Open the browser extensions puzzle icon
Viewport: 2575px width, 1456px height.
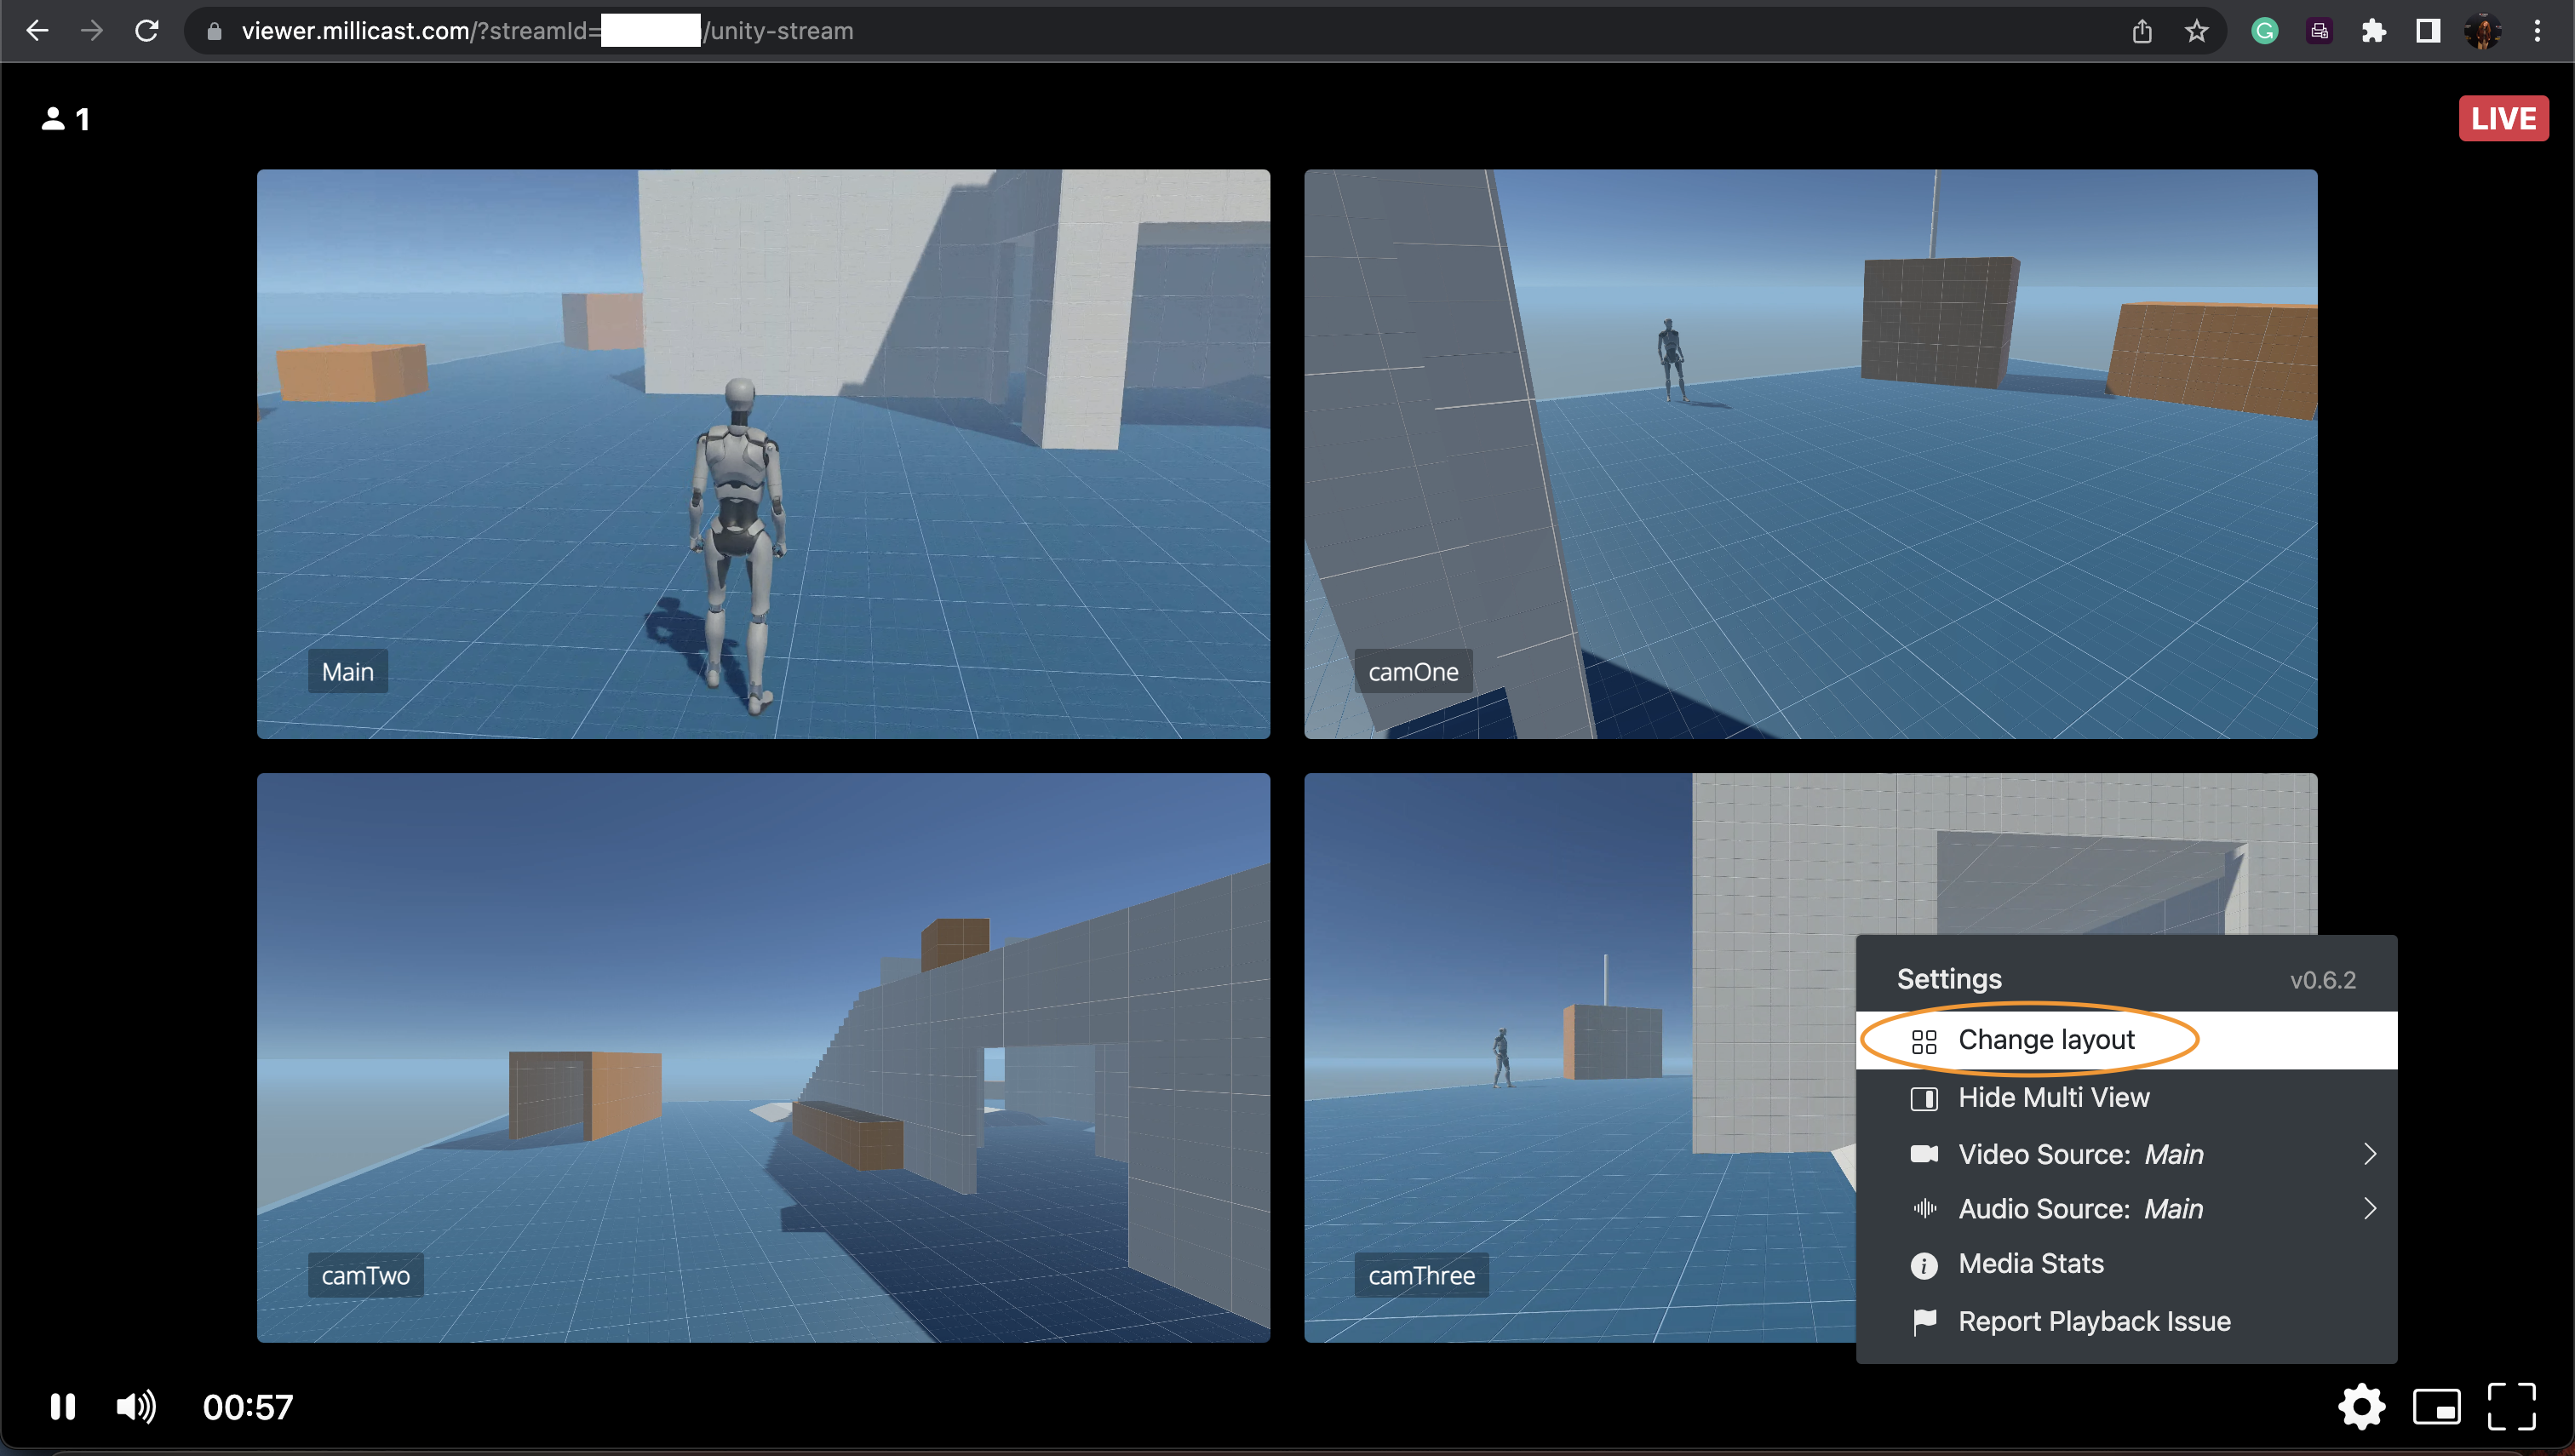coord(2373,31)
